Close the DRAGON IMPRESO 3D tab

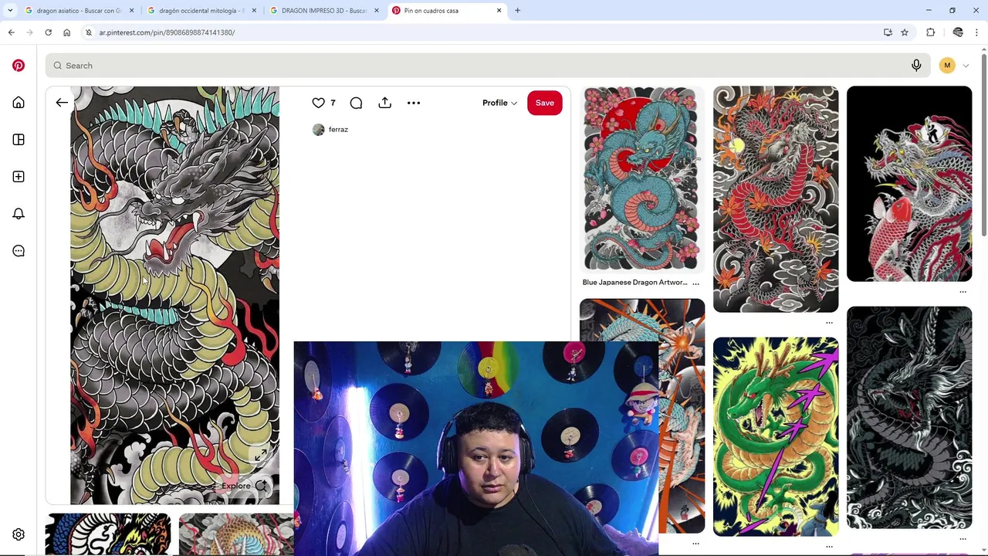tap(377, 11)
